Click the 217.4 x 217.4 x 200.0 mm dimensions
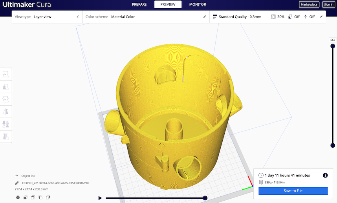This screenshot has width=337, height=203. tap(31, 189)
